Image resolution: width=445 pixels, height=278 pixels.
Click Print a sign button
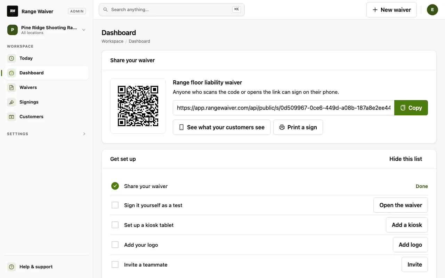(x=298, y=127)
